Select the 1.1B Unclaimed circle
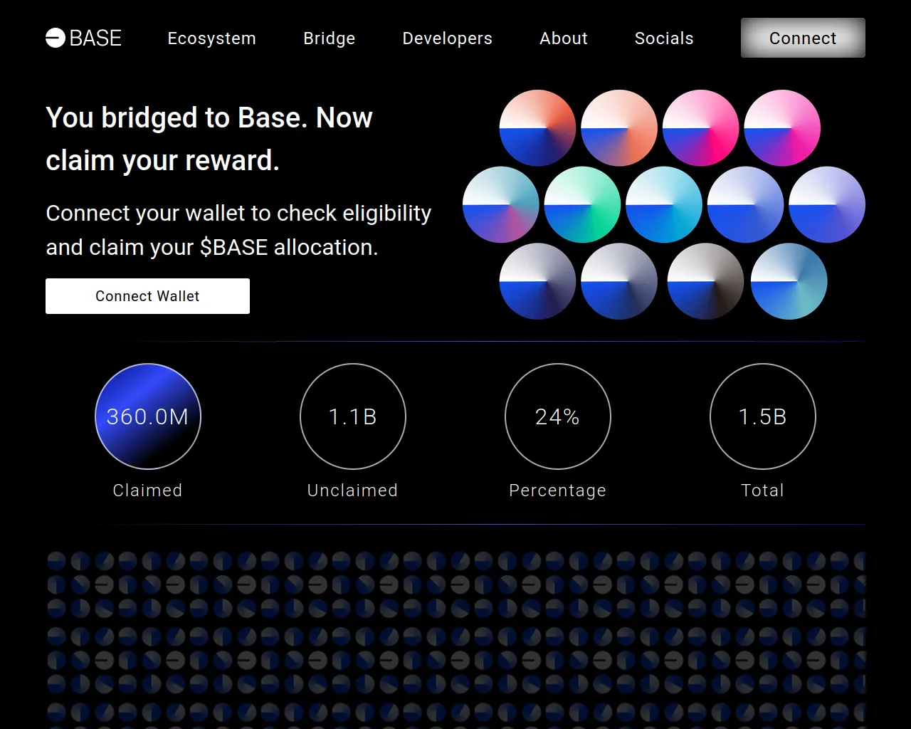Viewport: 911px width, 729px height. (x=353, y=416)
